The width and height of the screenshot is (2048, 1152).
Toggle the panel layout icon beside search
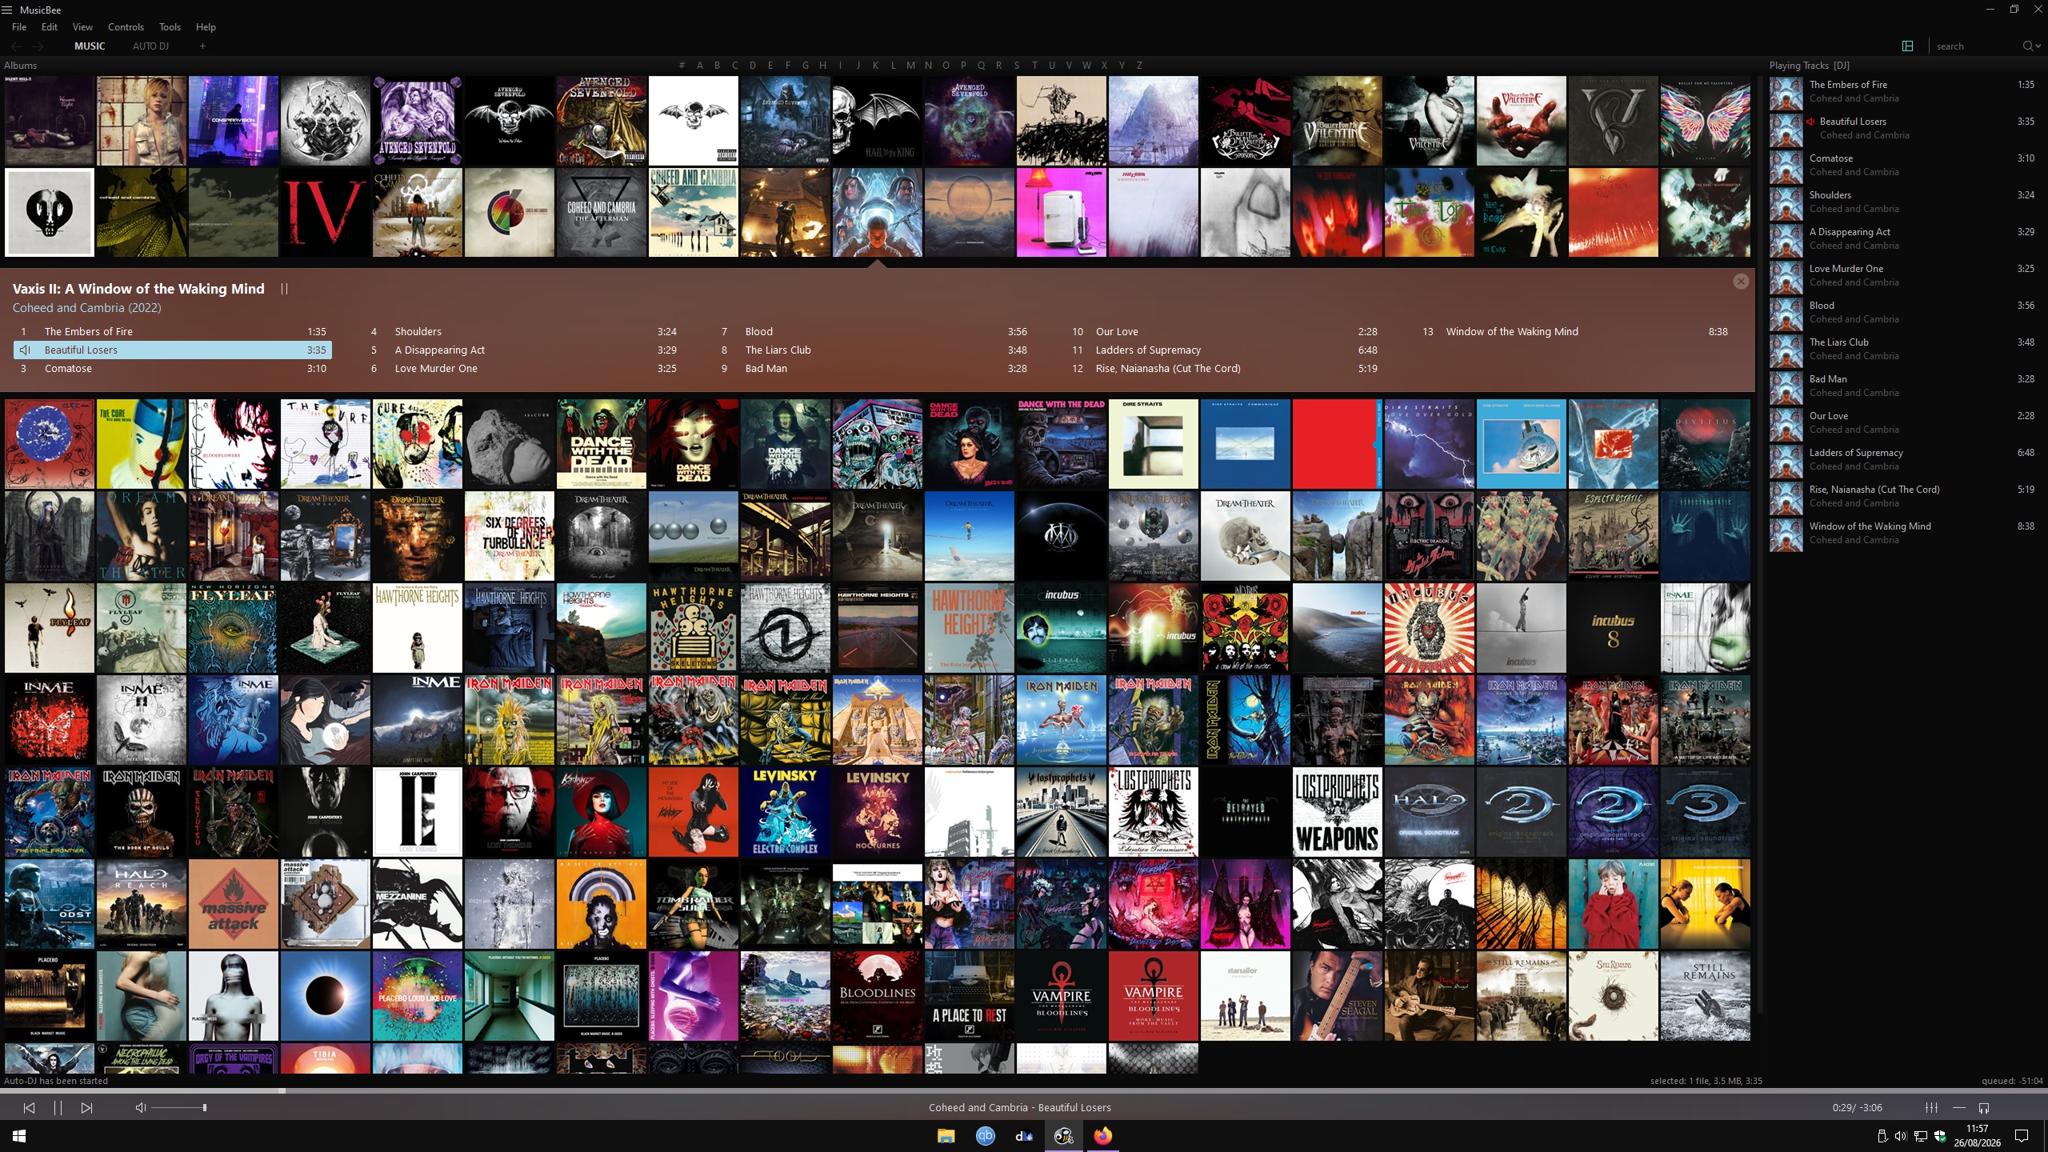pos(1907,46)
